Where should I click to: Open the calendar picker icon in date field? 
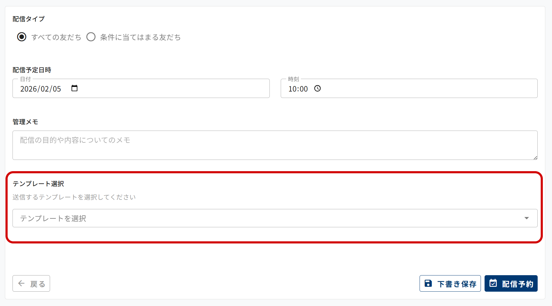pos(74,88)
